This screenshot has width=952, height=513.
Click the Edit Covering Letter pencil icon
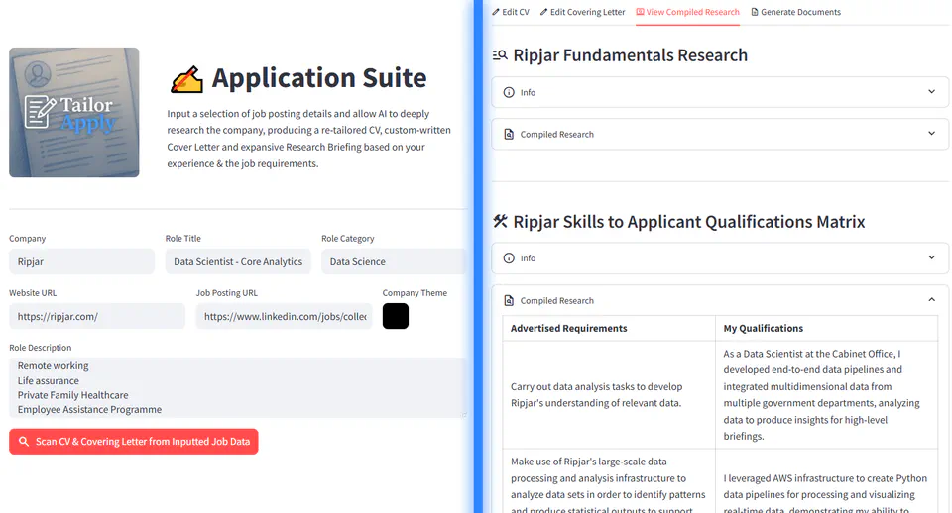tap(544, 12)
